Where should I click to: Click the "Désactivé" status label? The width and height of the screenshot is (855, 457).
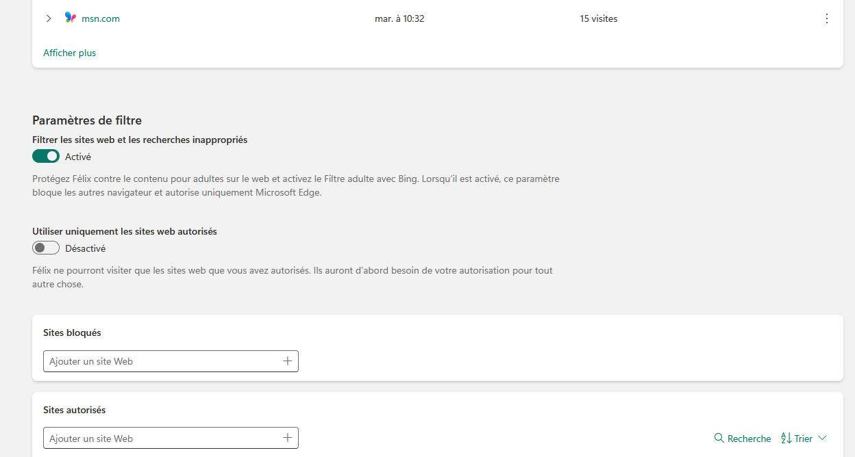(x=85, y=248)
